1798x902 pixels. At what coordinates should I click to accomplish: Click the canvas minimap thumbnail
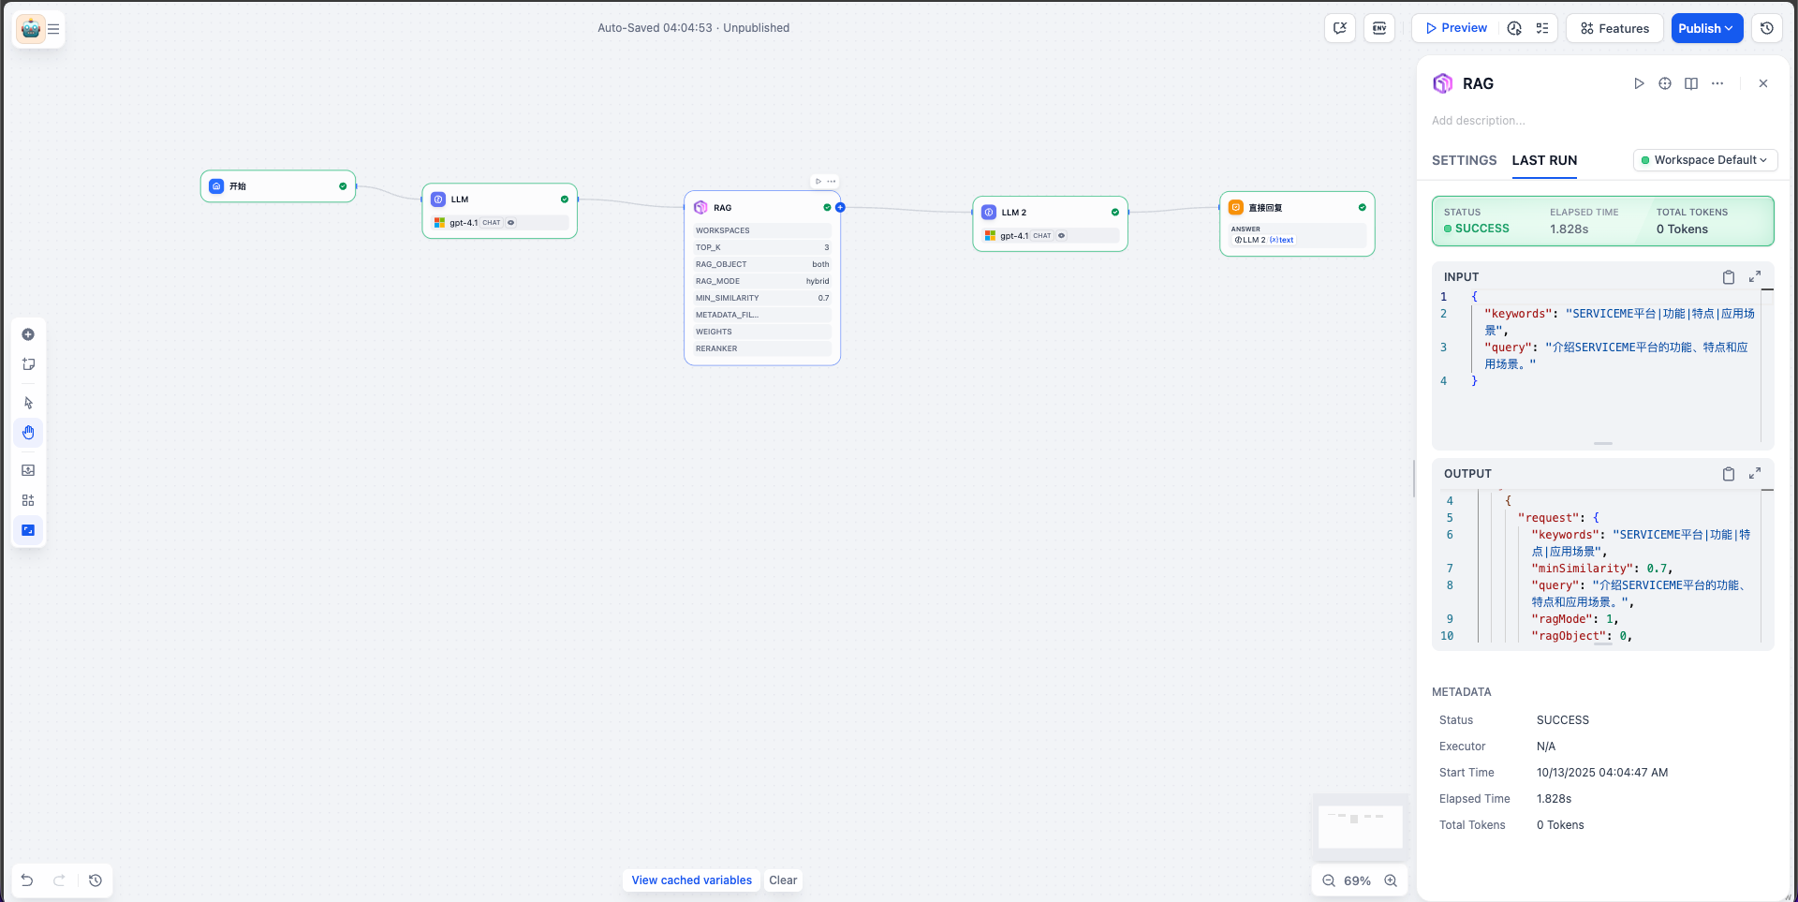(x=1360, y=826)
